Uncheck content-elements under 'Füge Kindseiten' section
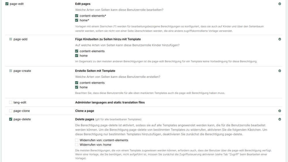Image resolution: width=288 pixels, height=162 pixels. [x=77, y=51]
